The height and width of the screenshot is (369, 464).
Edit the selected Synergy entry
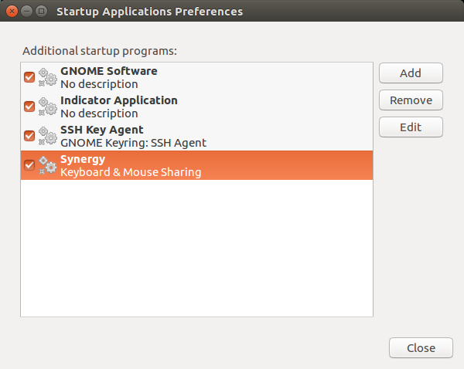(411, 127)
